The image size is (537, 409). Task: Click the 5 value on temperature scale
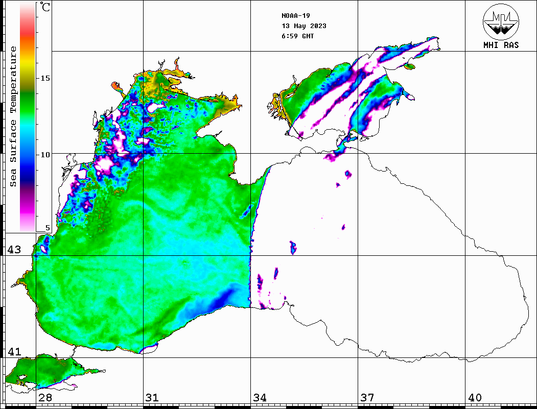click(48, 228)
